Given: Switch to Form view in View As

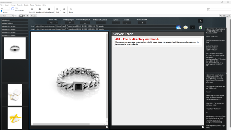Looking at the screenshot, I should 21,16.
